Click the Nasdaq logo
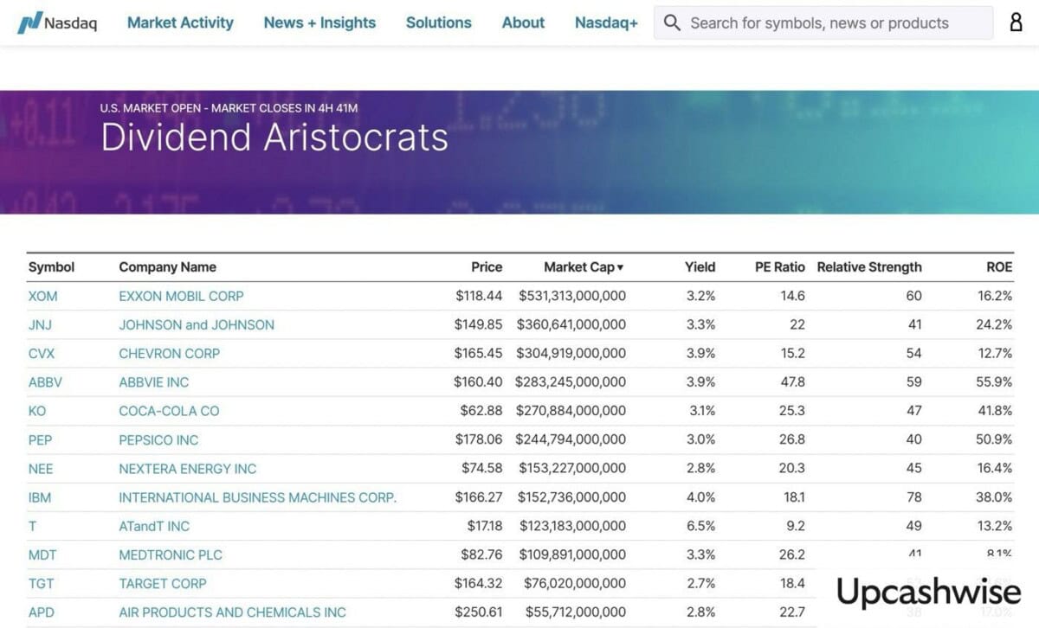This screenshot has width=1039, height=628. 58,23
